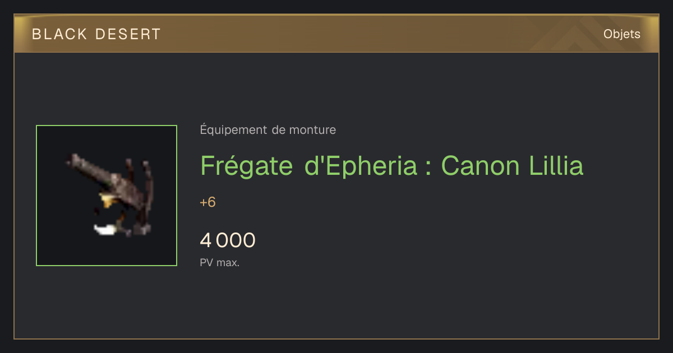The image size is (673, 353).
Task: Click the BLACK DESERT header title
Action: tap(96, 34)
